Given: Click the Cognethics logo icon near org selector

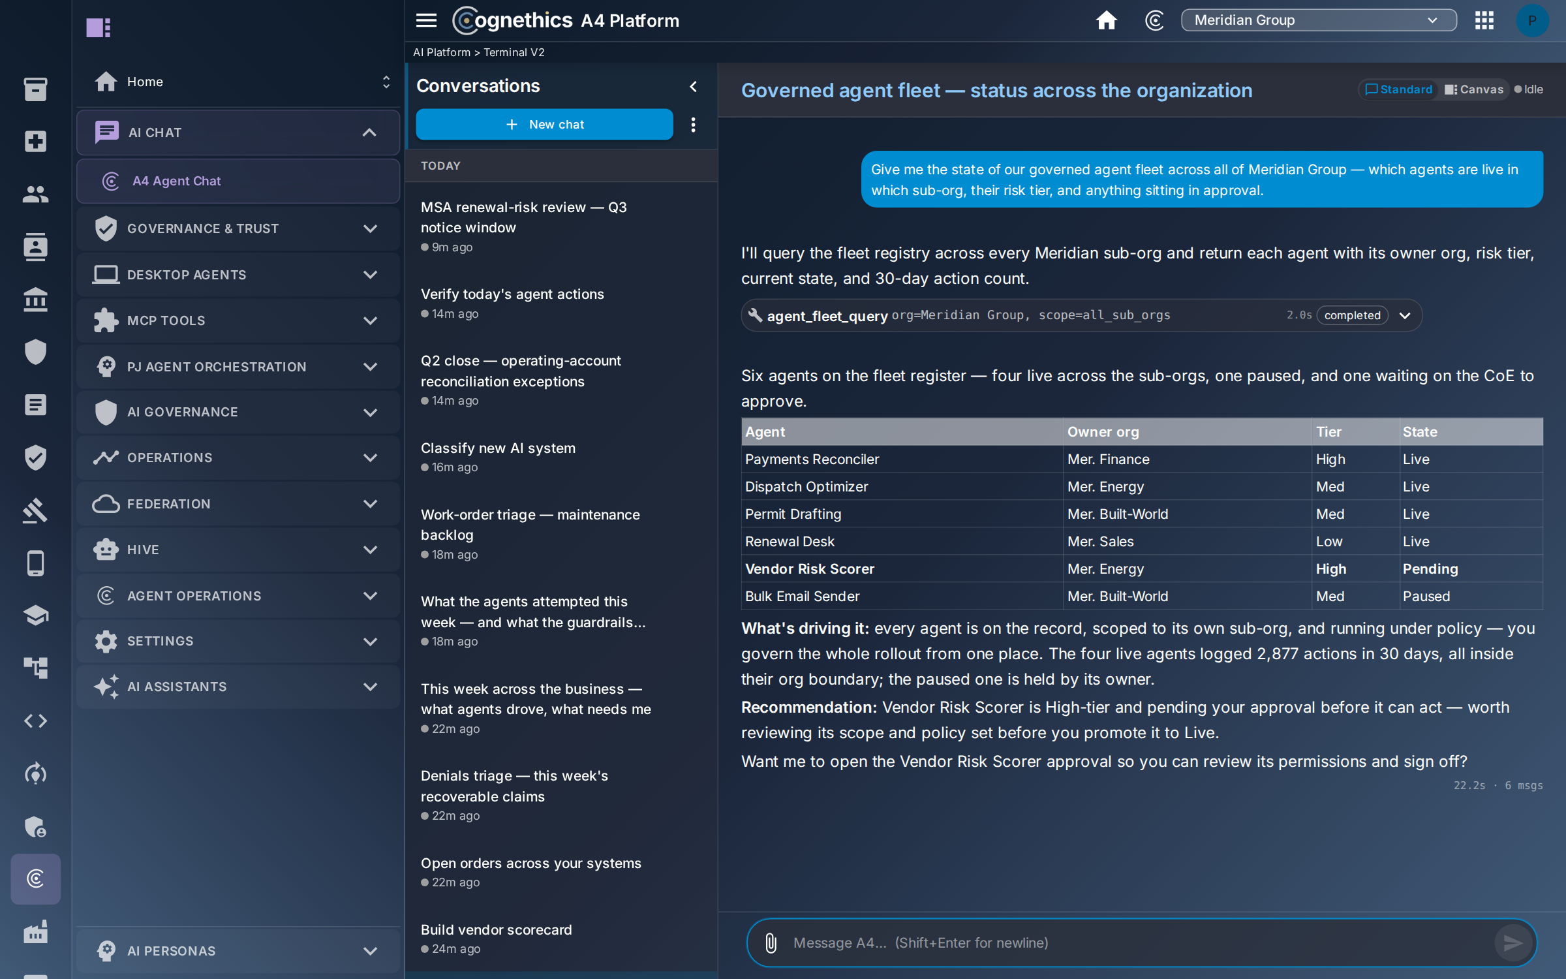Looking at the screenshot, I should (x=1154, y=20).
